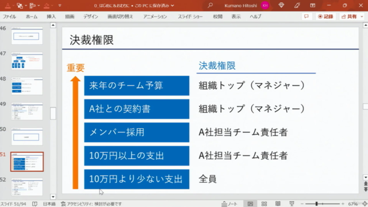This screenshot has width=368, height=207.
Task: Select slide 46 thumbnail
Action: [27, 36]
